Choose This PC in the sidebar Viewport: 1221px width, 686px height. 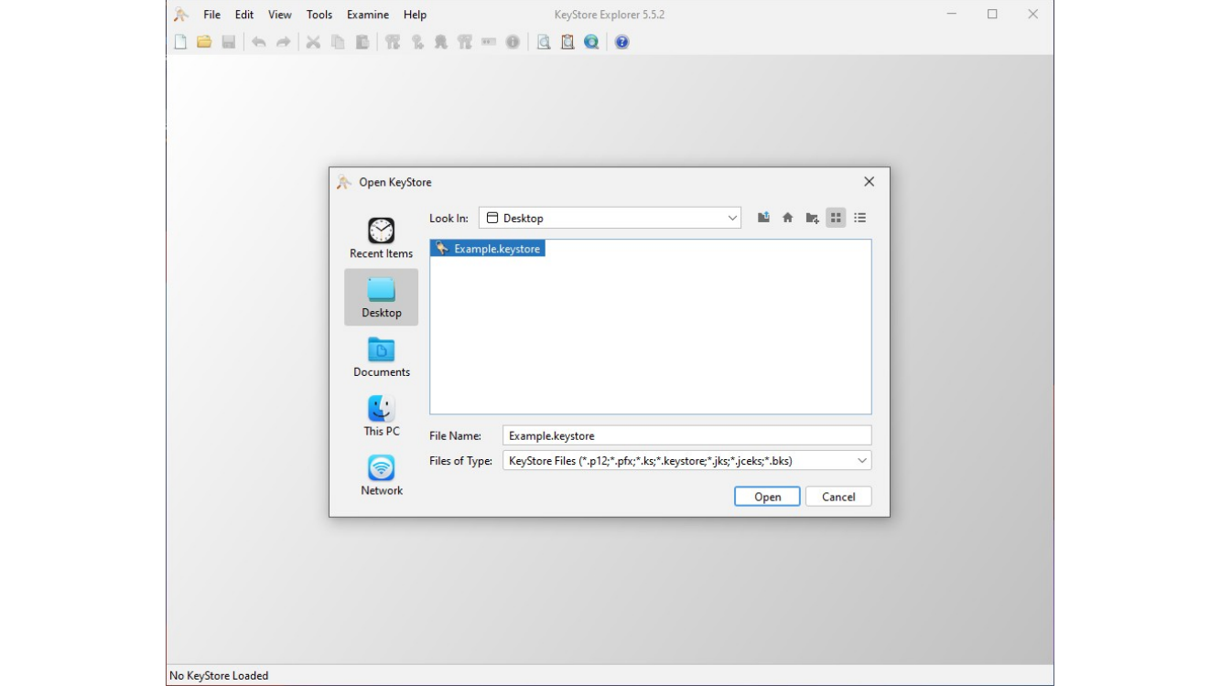click(x=381, y=416)
